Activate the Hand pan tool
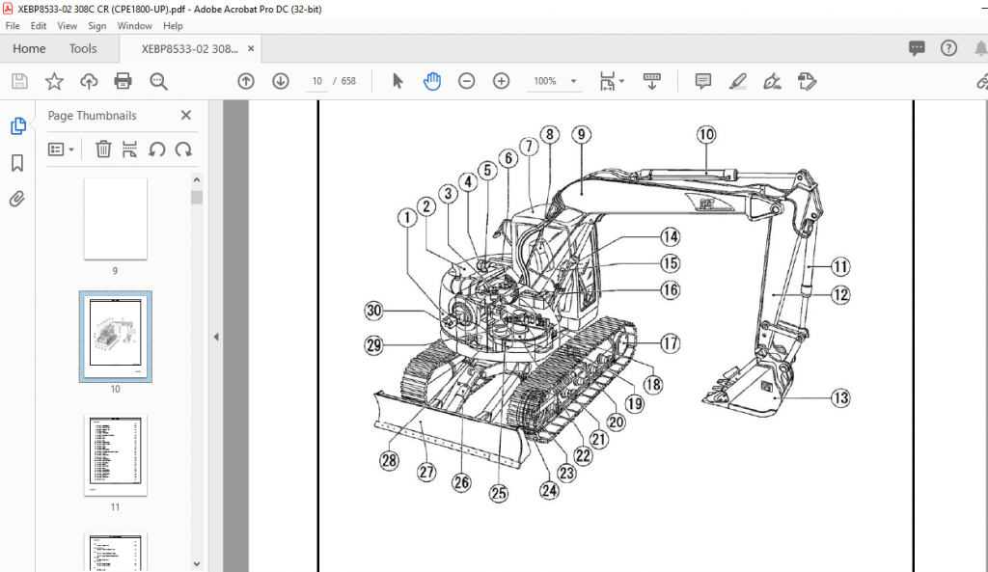The width and height of the screenshot is (988, 572). pyautogui.click(x=432, y=81)
